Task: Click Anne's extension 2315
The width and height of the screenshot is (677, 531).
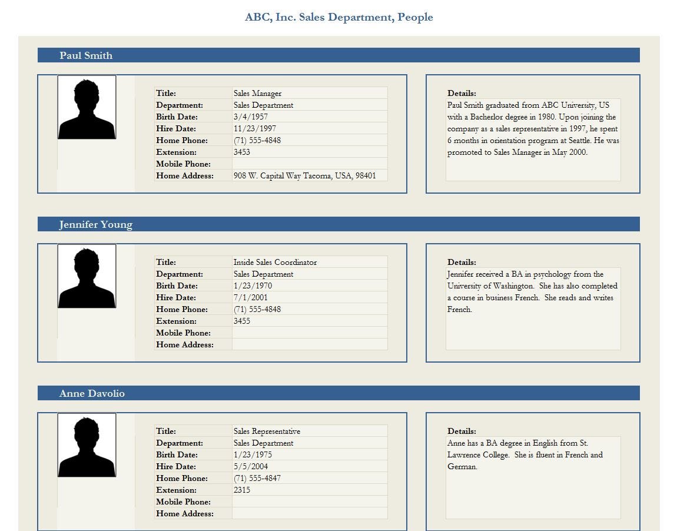Action: [242, 490]
